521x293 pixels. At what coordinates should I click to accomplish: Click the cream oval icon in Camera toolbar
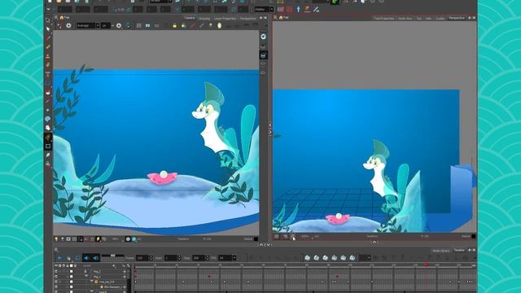click(x=219, y=25)
